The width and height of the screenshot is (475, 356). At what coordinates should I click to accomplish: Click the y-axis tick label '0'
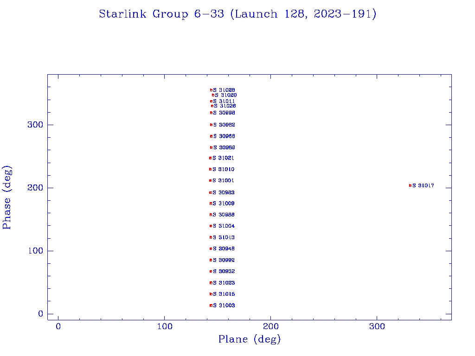[41, 314]
